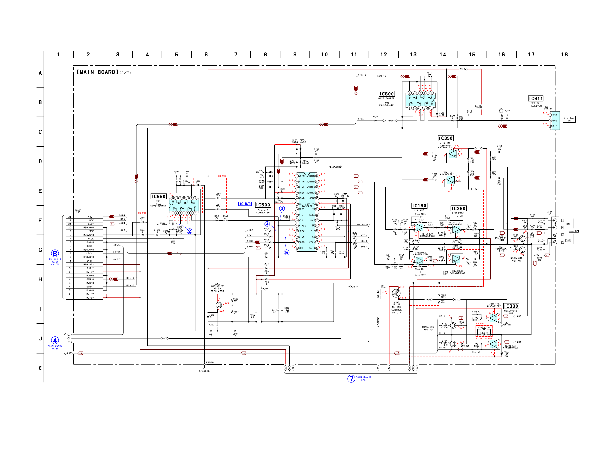Click the circled B for BD BOARD CN103
The image size is (598, 449).
[55, 254]
